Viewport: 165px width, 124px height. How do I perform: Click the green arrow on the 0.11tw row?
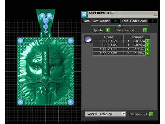click(147, 49)
